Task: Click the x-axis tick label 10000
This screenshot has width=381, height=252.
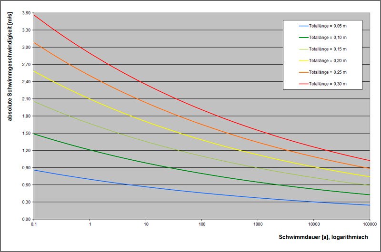Action: point(314,224)
